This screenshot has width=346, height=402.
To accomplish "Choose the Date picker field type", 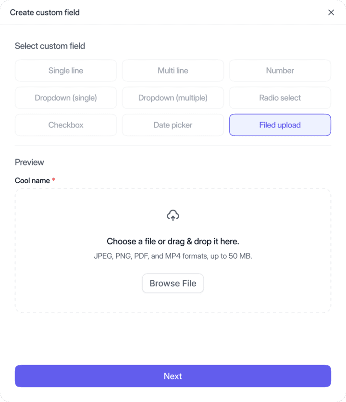I will [x=173, y=125].
